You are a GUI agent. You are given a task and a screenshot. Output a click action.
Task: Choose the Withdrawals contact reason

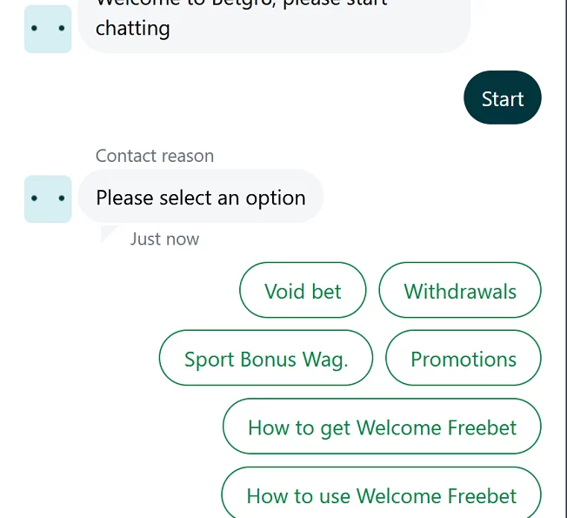coord(460,290)
